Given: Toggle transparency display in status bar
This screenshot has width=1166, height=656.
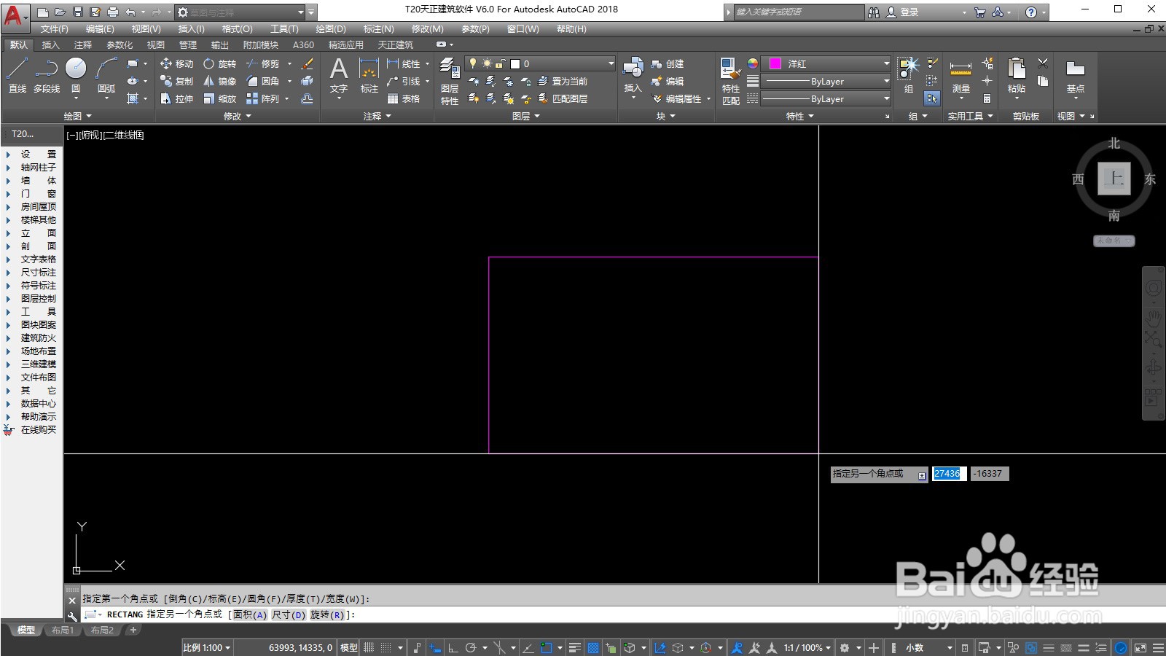Looking at the screenshot, I should pyautogui.click(x=593, y=647).
